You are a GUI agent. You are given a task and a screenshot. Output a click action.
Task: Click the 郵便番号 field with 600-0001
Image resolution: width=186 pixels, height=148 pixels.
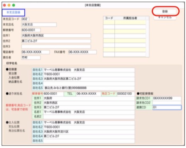pos(31,30)
